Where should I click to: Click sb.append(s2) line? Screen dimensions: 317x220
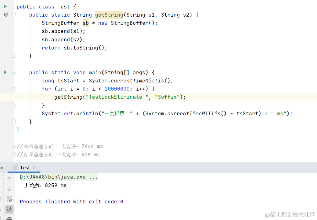coord(63,39)
